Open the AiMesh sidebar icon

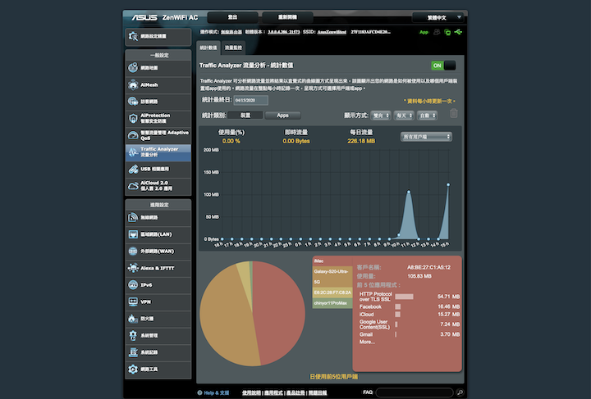coord(133,84)
